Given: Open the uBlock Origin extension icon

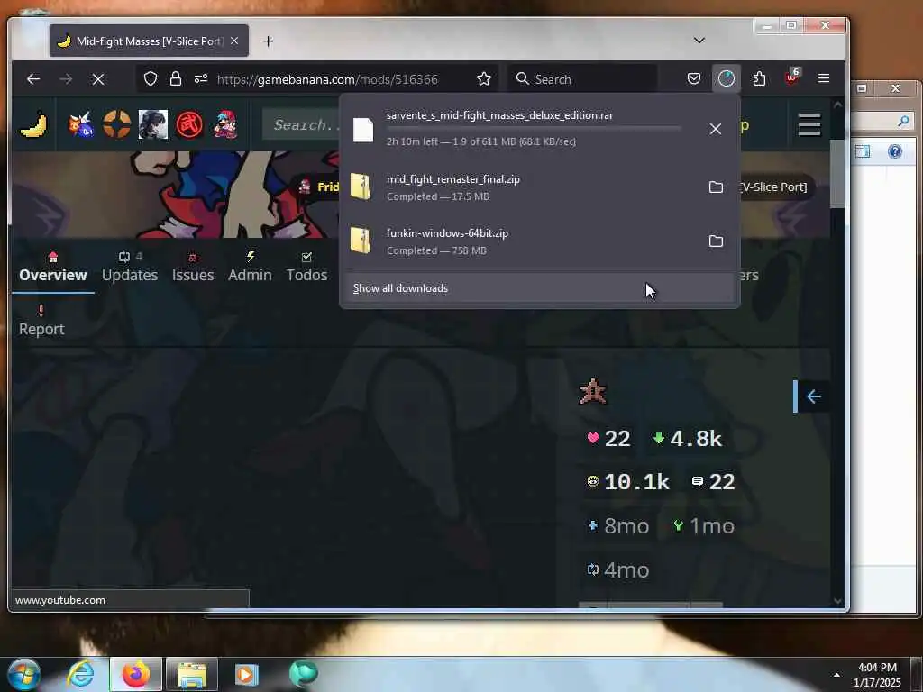Looking at the screenshot, I should 791,77.
